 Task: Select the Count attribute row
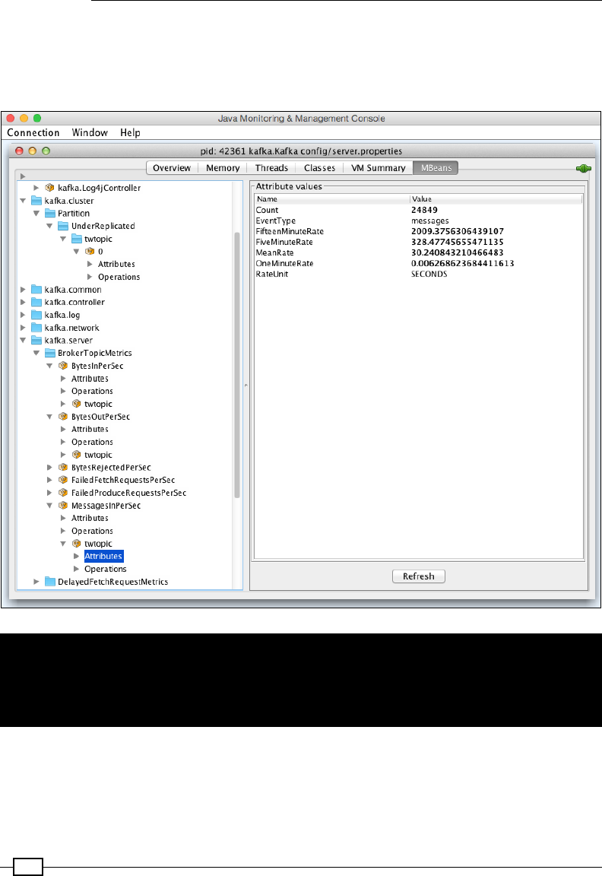pos(419,211)
